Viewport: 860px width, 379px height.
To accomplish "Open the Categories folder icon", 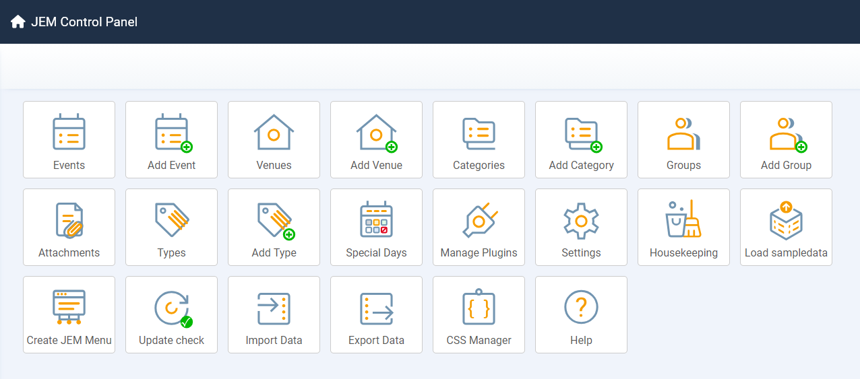I will 479,133.
